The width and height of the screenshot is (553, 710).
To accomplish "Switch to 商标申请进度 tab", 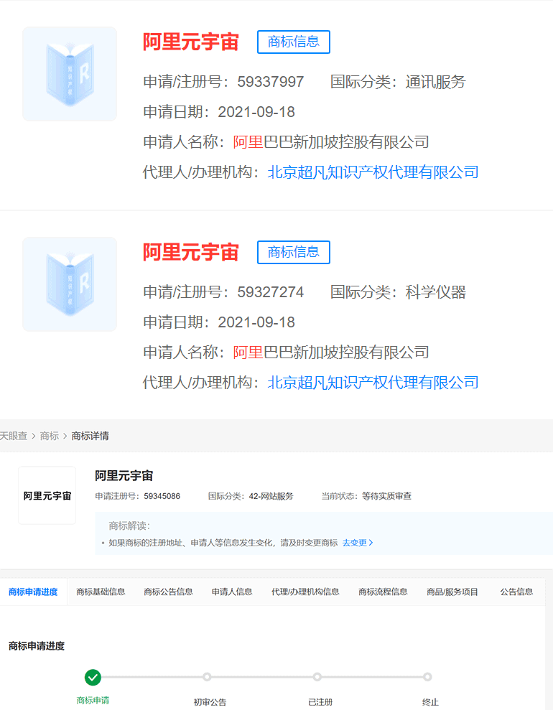I will tap(33, 592).
